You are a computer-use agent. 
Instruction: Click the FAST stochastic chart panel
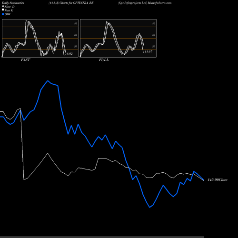pos(40,38)
